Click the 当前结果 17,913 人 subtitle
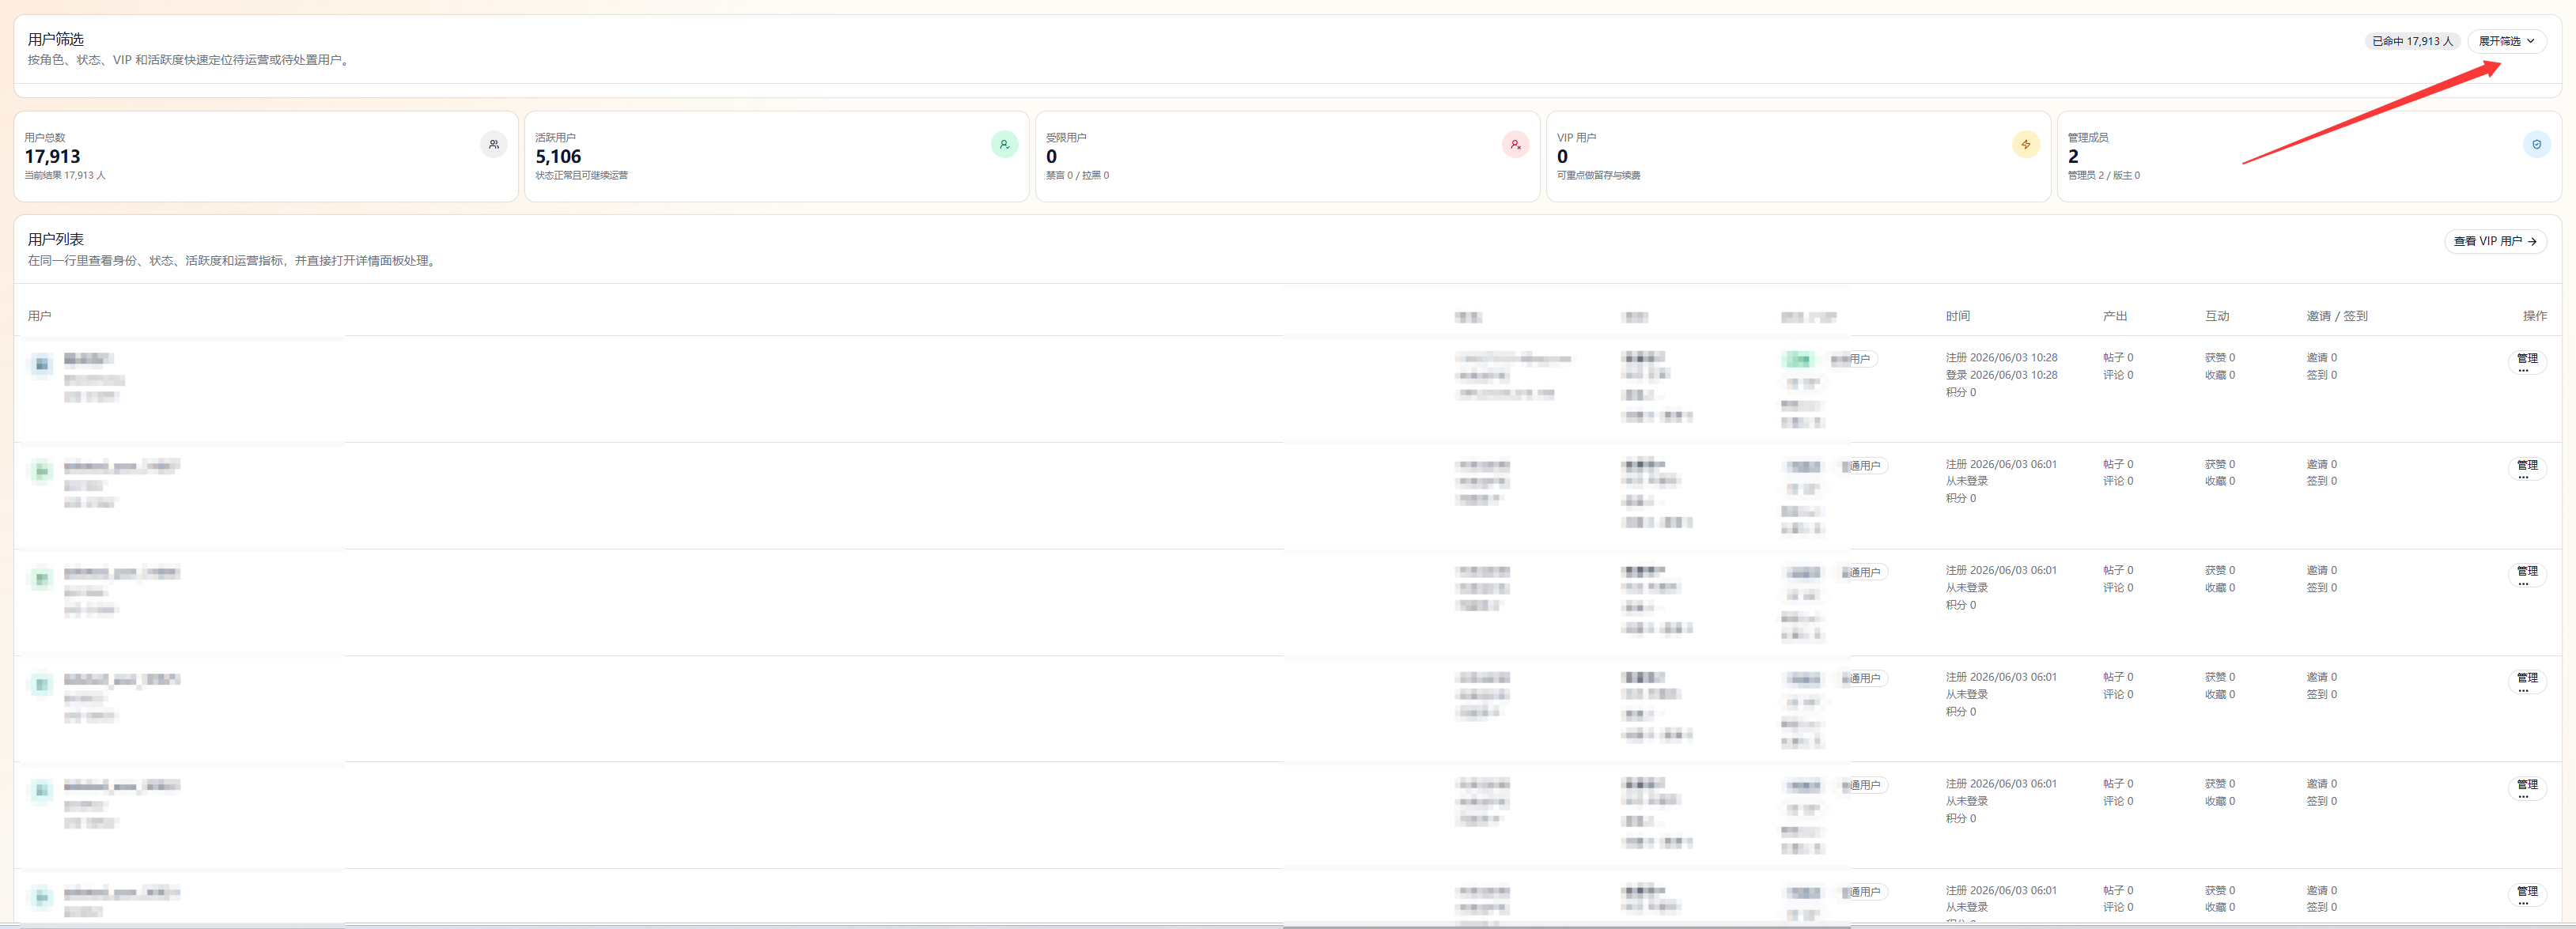Image resolution: width=2576 pixels, height=929 pixels. point(65,175)
